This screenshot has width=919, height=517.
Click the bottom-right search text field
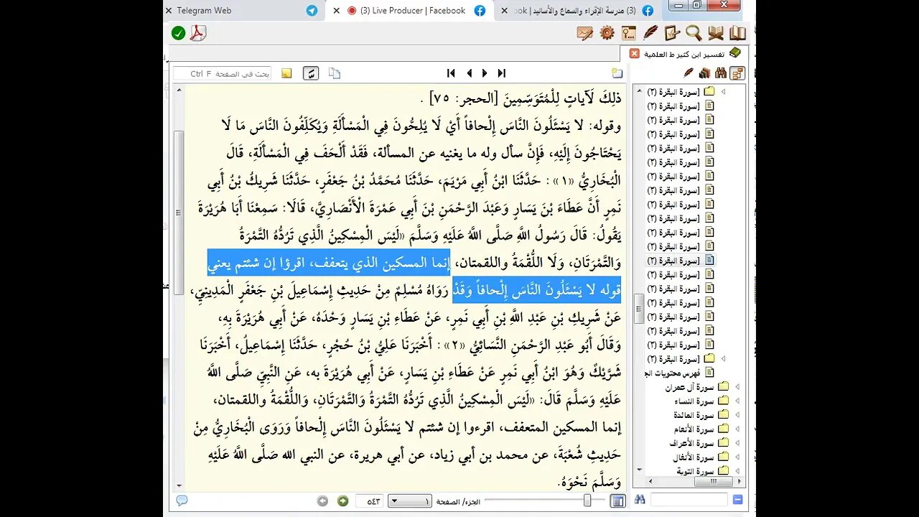click(689, 500)
